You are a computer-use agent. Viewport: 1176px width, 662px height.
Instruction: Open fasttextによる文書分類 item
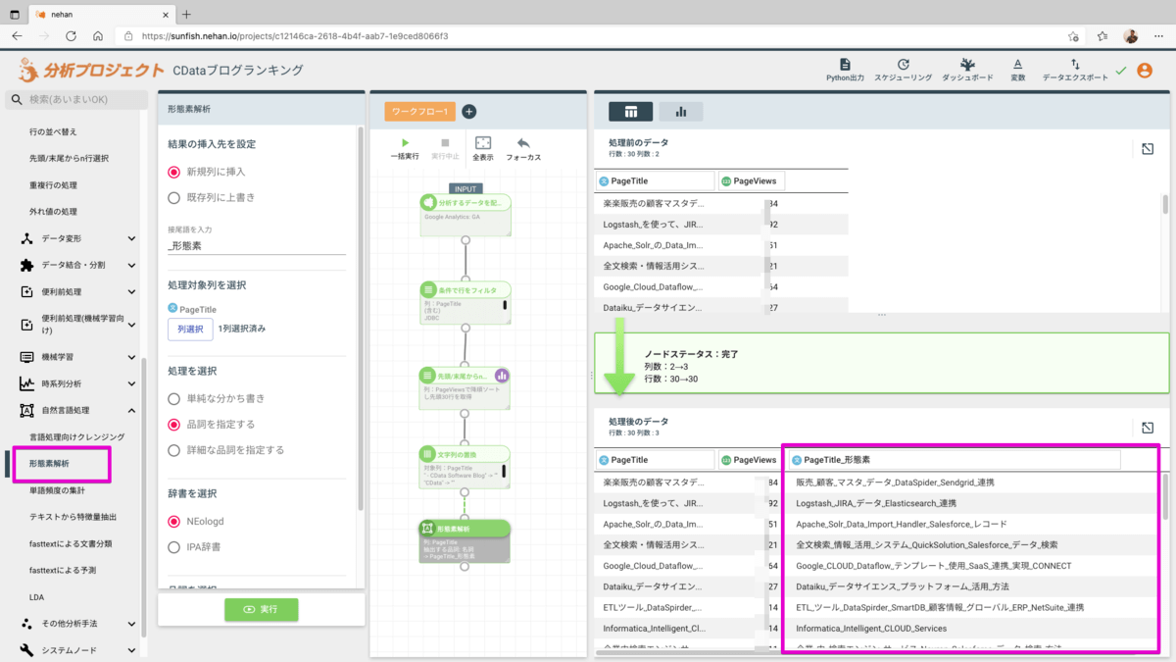pyautogui.click(x=71, y=543)
